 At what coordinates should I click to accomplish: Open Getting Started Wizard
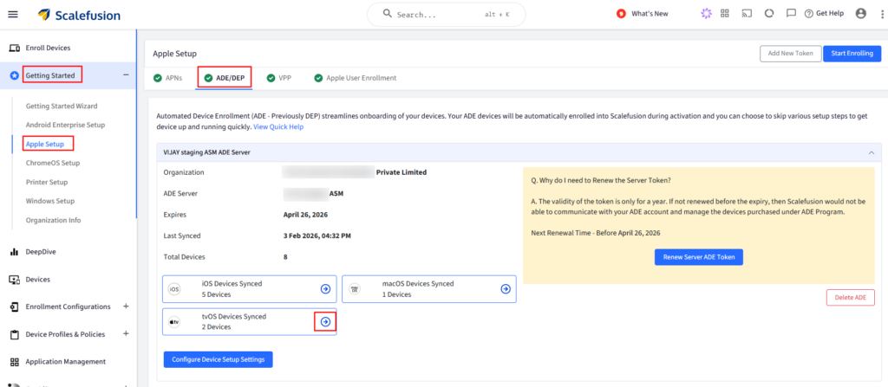click(x=62, y=106)
